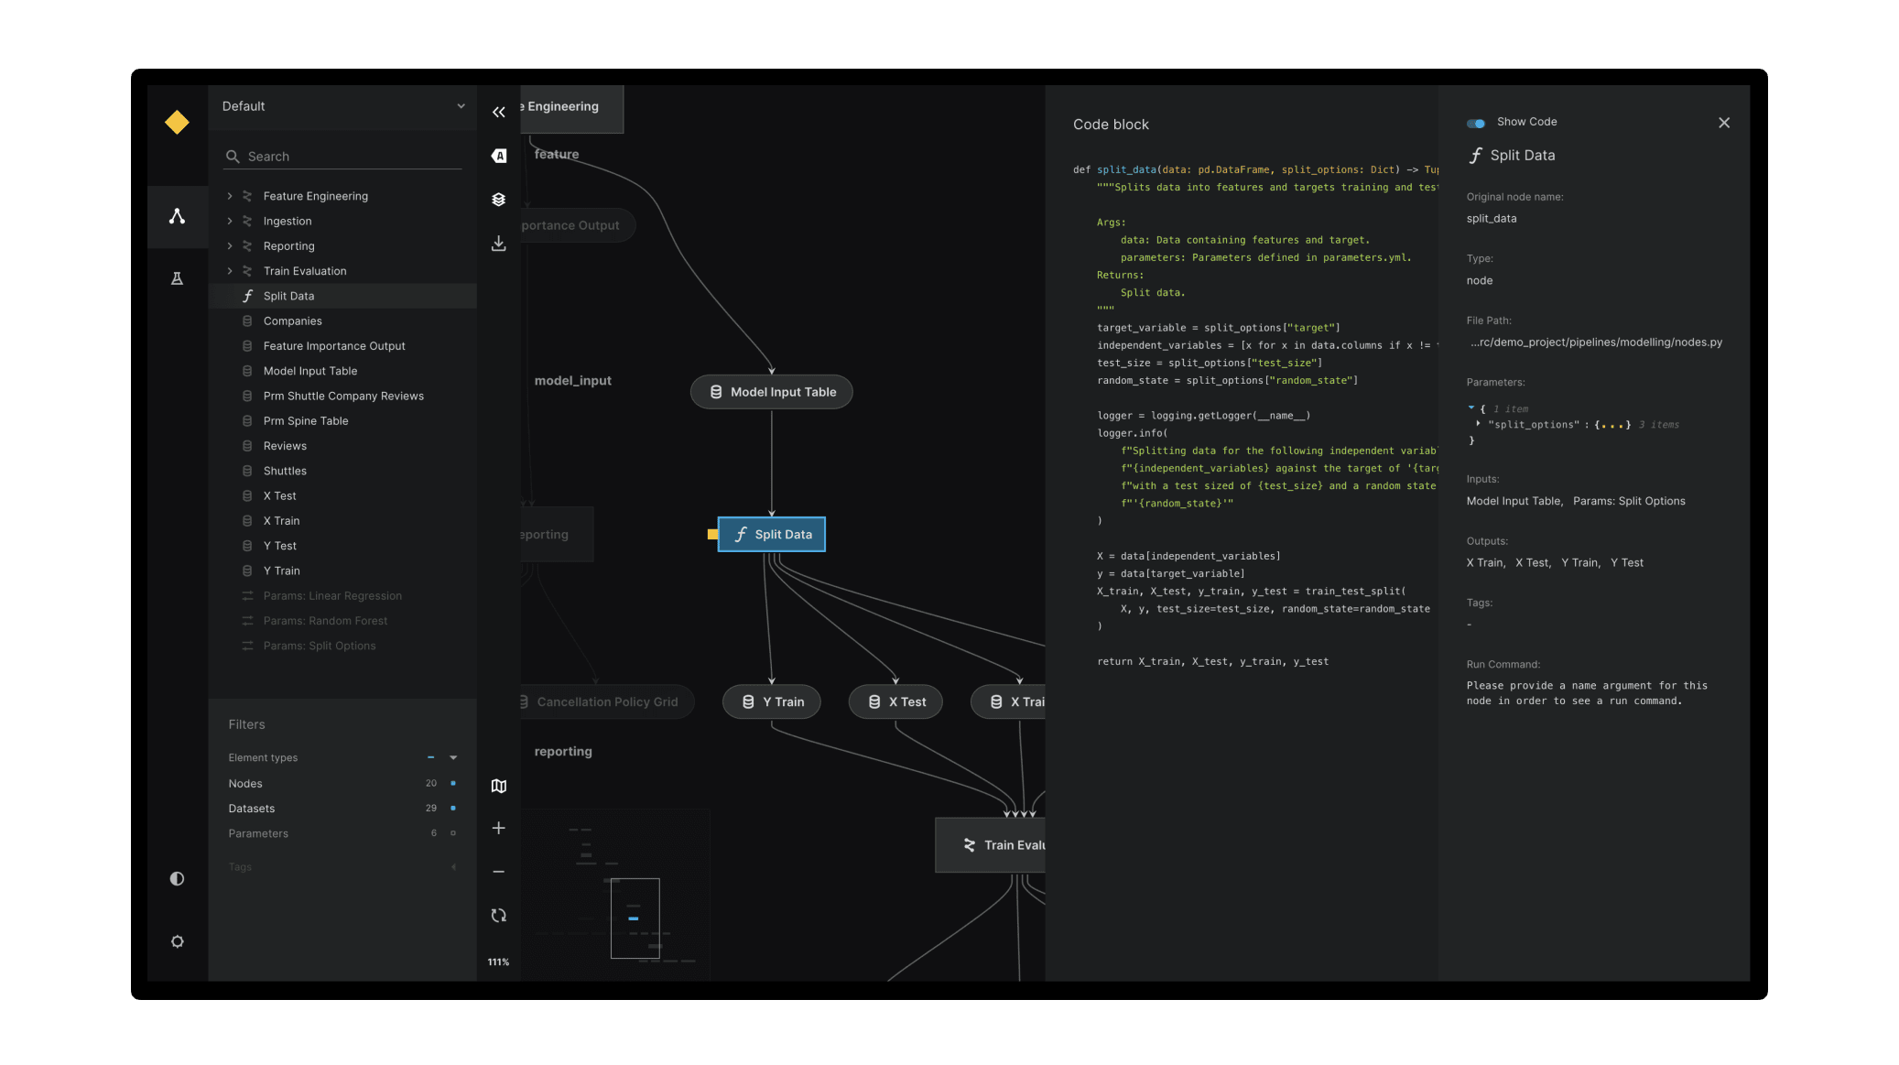The width and height of the screenshot is (1899, 1065).
Task: Disable the Show Code toggle
Action: pyautogui.click(x=1475, y=123)
